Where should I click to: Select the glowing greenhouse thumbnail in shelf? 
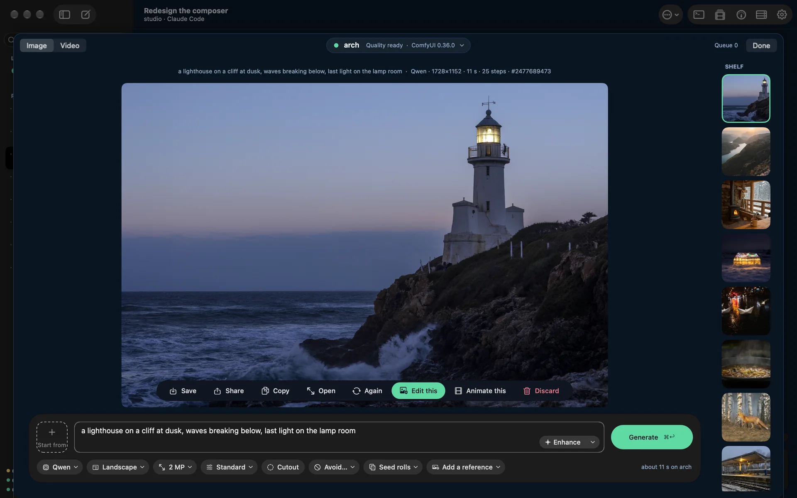coord(746,258)
